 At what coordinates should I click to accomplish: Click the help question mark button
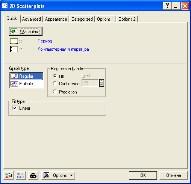coord(167,6)
